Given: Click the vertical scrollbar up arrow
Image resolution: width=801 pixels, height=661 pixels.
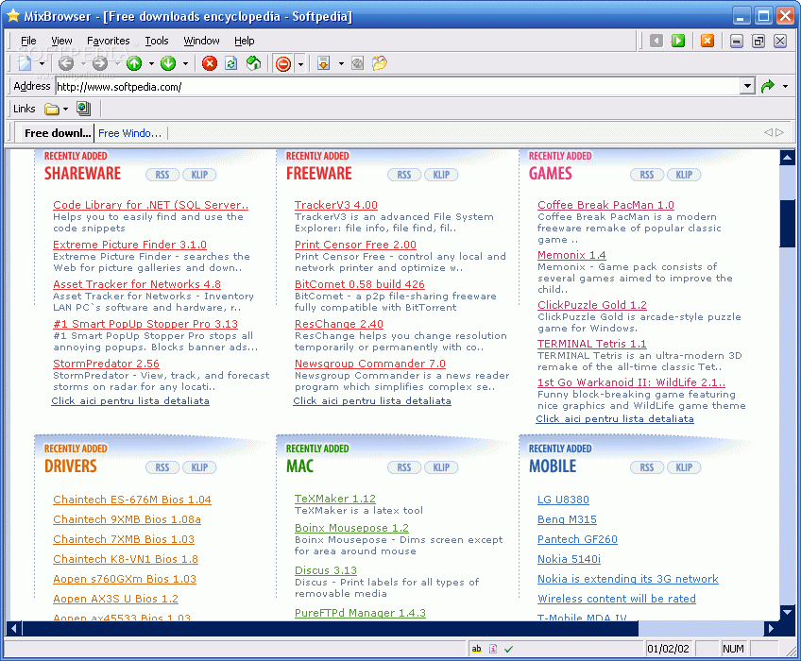Looking at the screenshot, I should point(787,158).
